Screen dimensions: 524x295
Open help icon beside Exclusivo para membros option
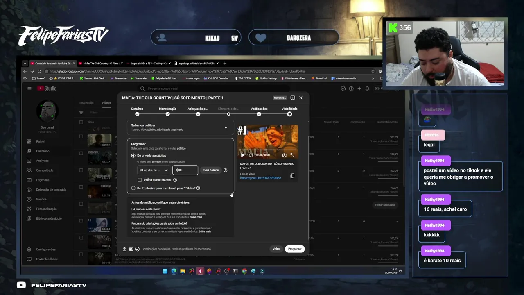[x=198, y=188]
